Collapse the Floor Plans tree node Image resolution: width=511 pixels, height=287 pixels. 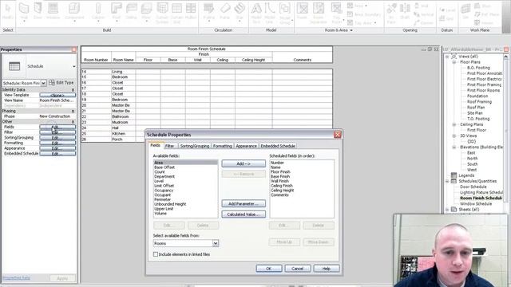click(454, 62)
